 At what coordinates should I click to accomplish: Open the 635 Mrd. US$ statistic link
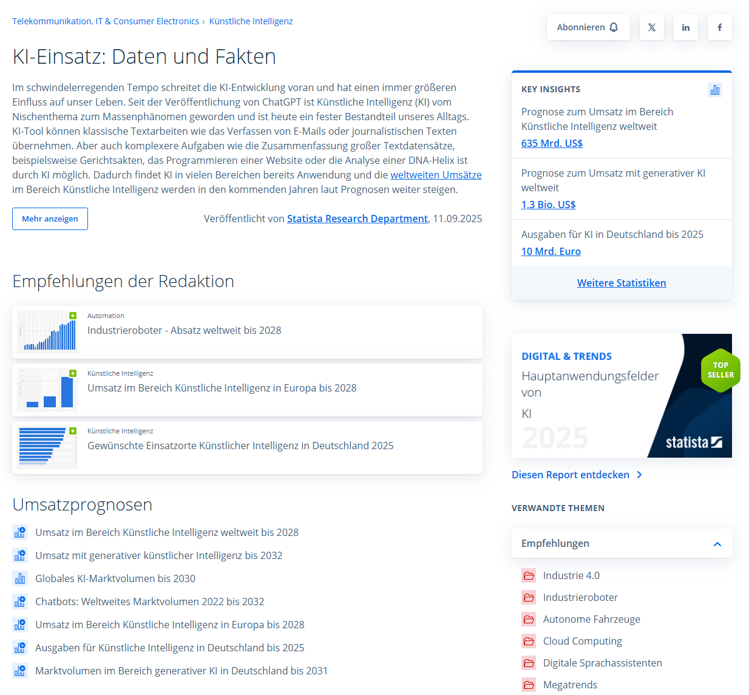click(552, 143)
